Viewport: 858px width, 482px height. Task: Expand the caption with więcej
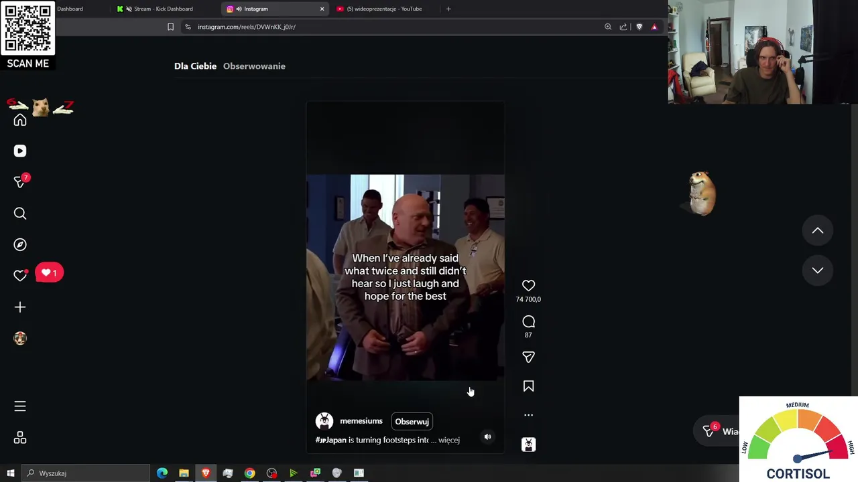pos(449,440)
